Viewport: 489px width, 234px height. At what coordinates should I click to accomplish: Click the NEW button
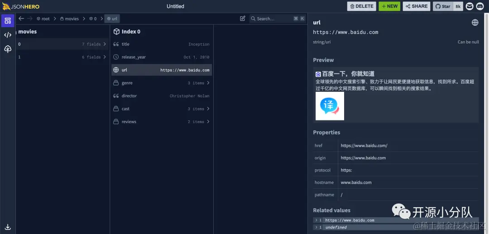tap(389, 6)
